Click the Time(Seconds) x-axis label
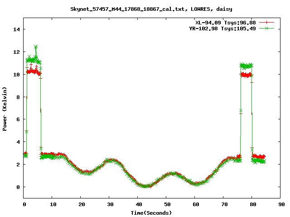Image resolution: width=290 pixels, height=217 pixels. pyautogui.click(x=151, y=213)
